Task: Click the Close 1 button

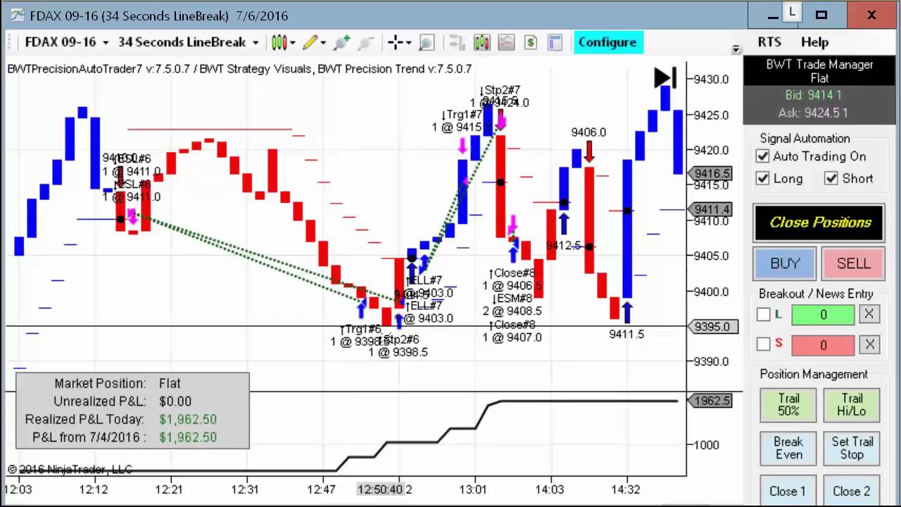Action: tap(788, 491)
